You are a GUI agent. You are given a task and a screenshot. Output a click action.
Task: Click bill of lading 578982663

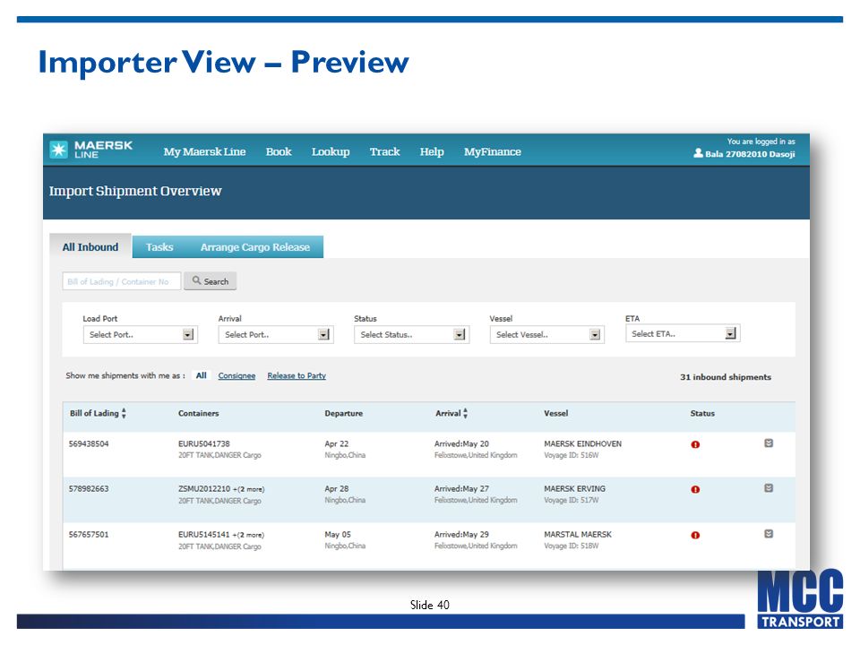[89, 489]
